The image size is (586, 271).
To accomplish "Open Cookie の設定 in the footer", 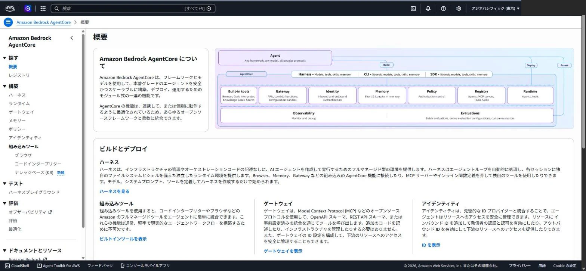I will pyautogui.click(x=565, y=266).
